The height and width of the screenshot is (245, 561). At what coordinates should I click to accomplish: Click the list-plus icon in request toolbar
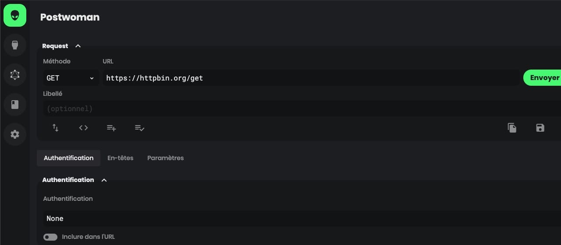pos(111,128)
